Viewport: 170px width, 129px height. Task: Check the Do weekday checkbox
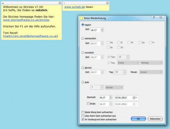[x=140, y=42]
